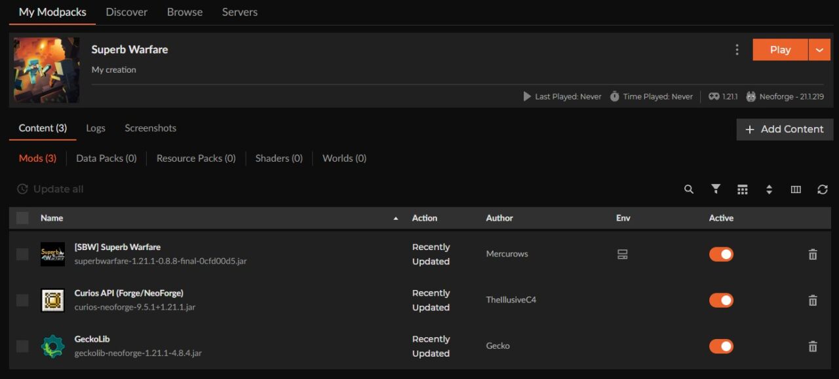Expand the Play button dropdown arrow
The image size is (839, 379).
point(819,50)
